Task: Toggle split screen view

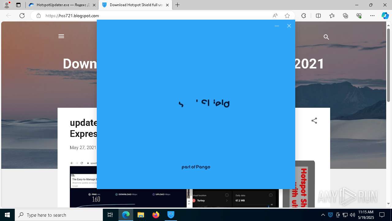Action: (x=318, y=16)
